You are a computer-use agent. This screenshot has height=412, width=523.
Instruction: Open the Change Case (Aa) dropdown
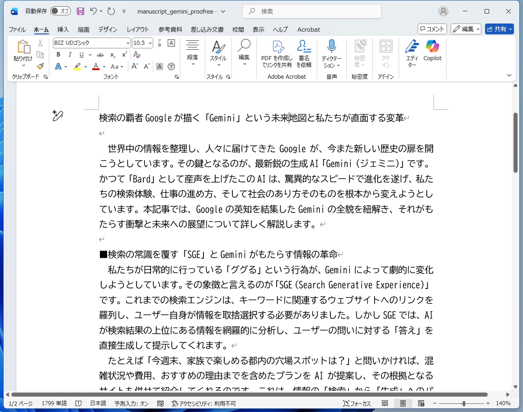click(117, 66)
